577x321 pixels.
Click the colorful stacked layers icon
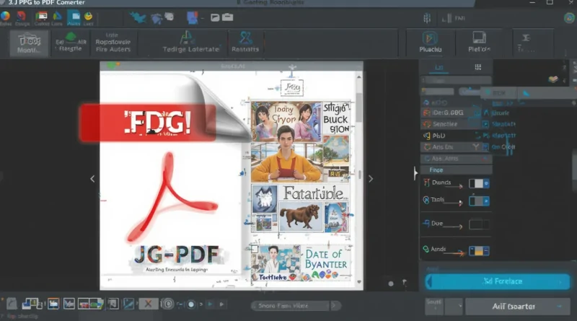552,79
